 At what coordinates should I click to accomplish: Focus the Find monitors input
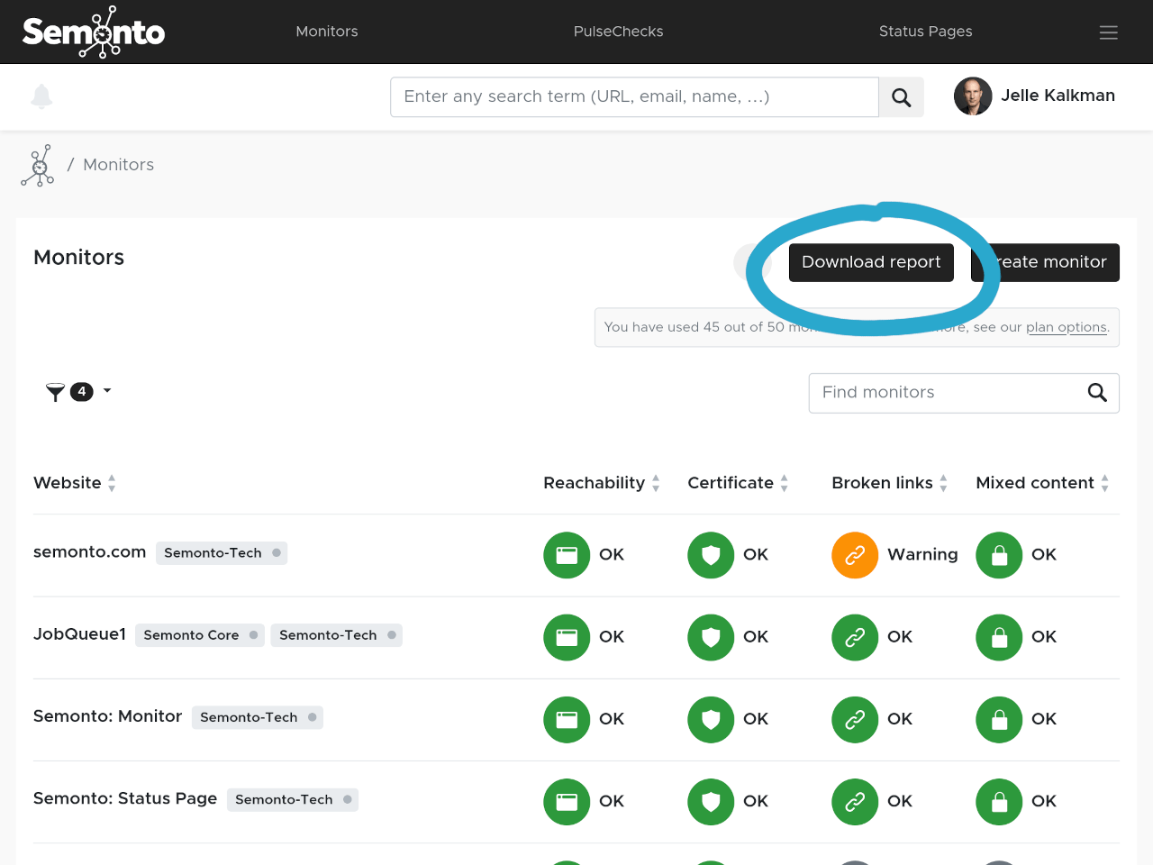tap(964, 393)
